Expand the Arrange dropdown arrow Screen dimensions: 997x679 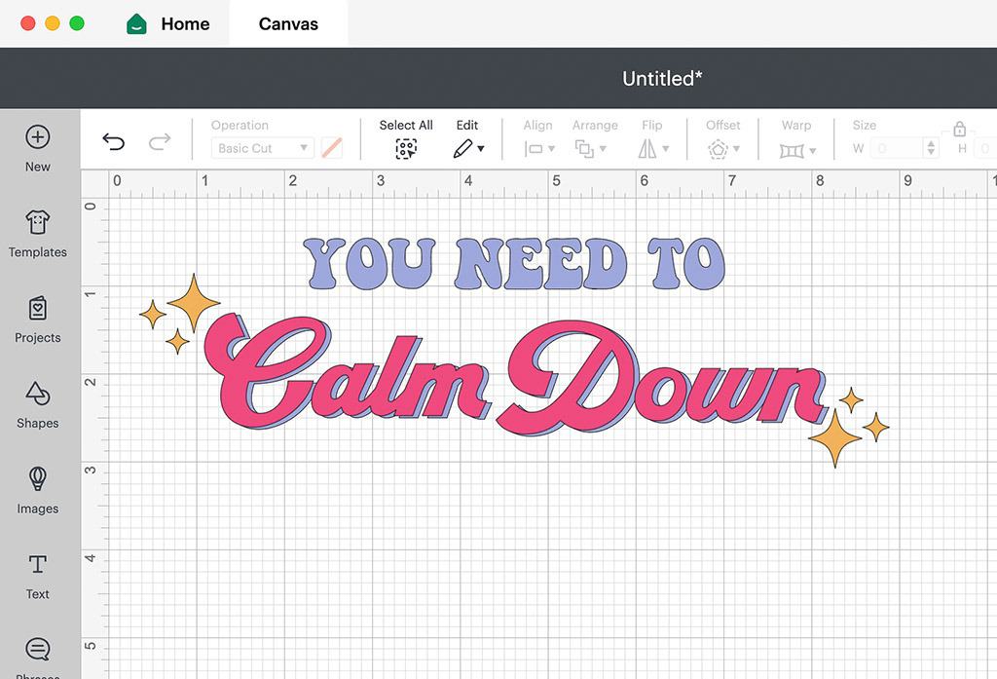(x=603, y=149)
